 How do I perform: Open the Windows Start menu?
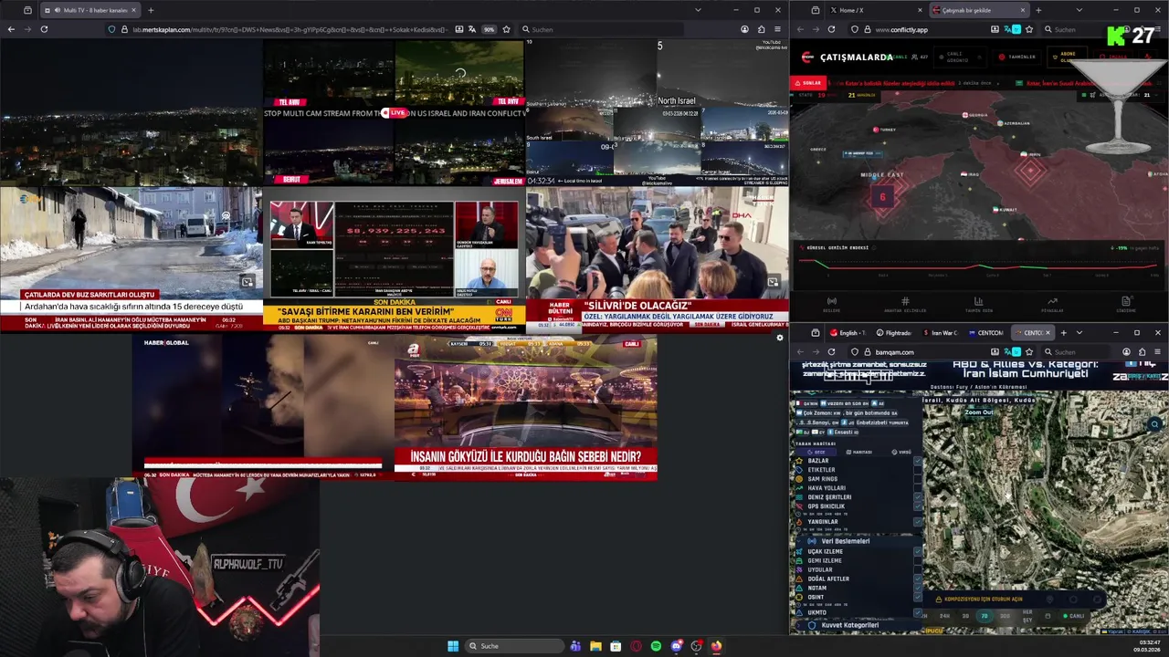(x=453, y=646)
